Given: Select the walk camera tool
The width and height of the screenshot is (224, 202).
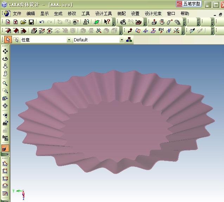Looking at the screenshot, I should coord(5,74).
